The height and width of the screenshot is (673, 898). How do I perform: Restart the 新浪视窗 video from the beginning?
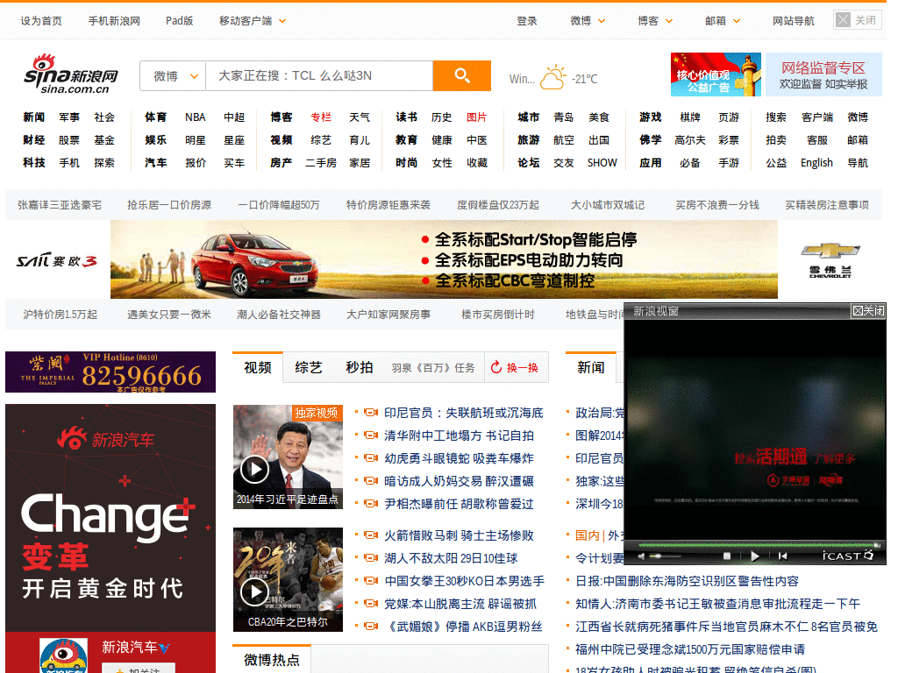(x=782, y=556)
